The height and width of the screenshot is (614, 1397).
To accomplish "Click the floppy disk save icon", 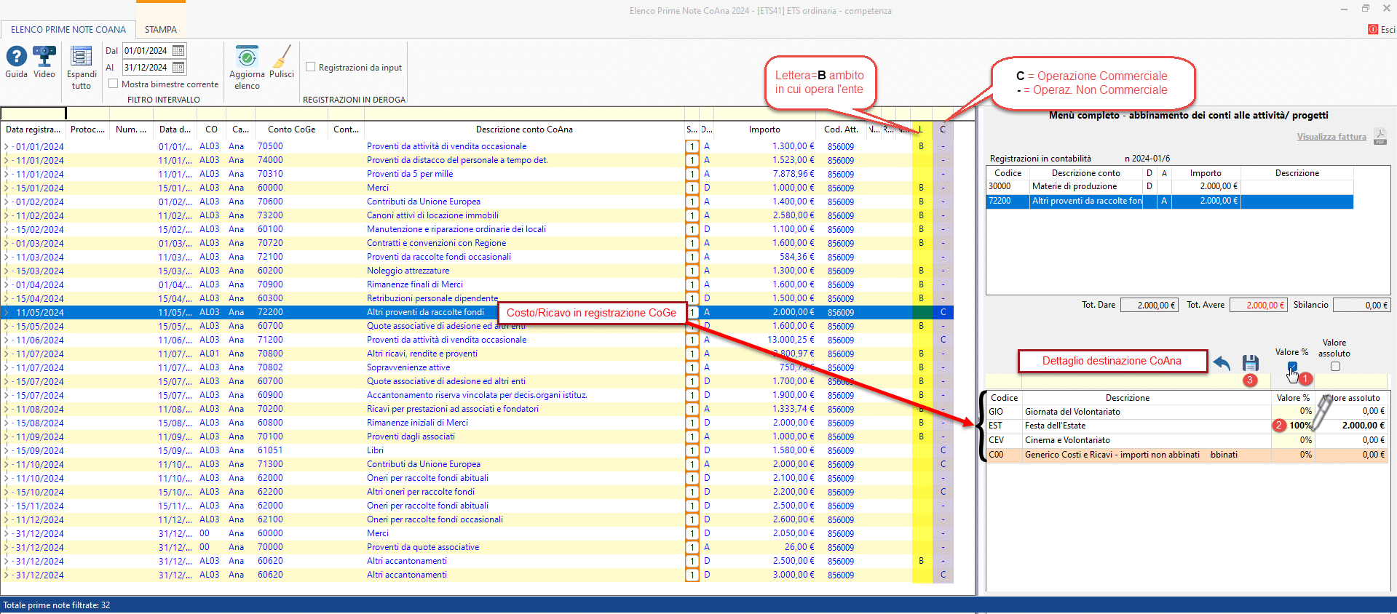I will (x=1251, y=363).
